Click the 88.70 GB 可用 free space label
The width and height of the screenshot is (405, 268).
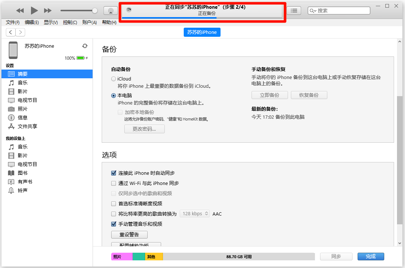coord(239,257)
